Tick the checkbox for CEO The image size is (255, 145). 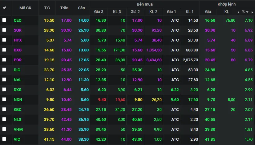point(4,20)
